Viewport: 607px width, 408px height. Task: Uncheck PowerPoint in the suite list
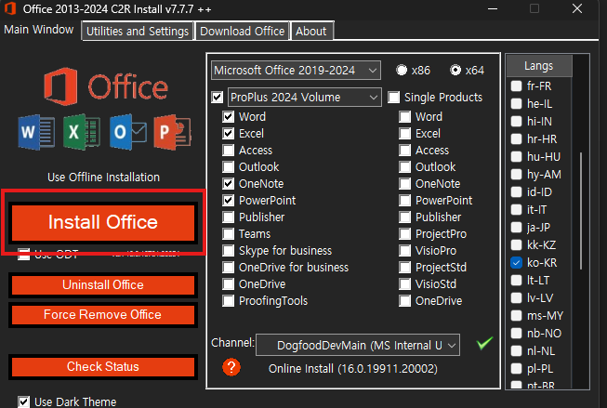229,200
